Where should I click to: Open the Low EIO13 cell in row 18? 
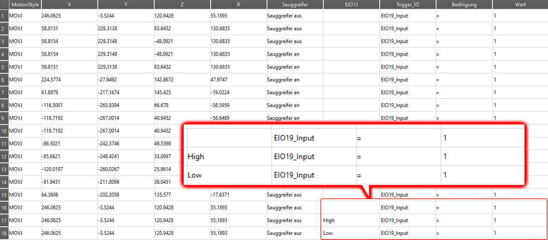point(351,233)
